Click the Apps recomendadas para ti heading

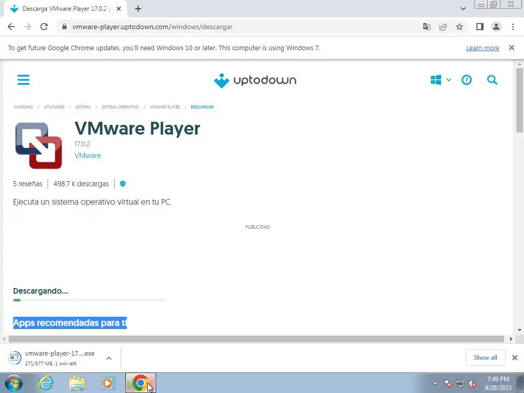[x=70, y=323]
